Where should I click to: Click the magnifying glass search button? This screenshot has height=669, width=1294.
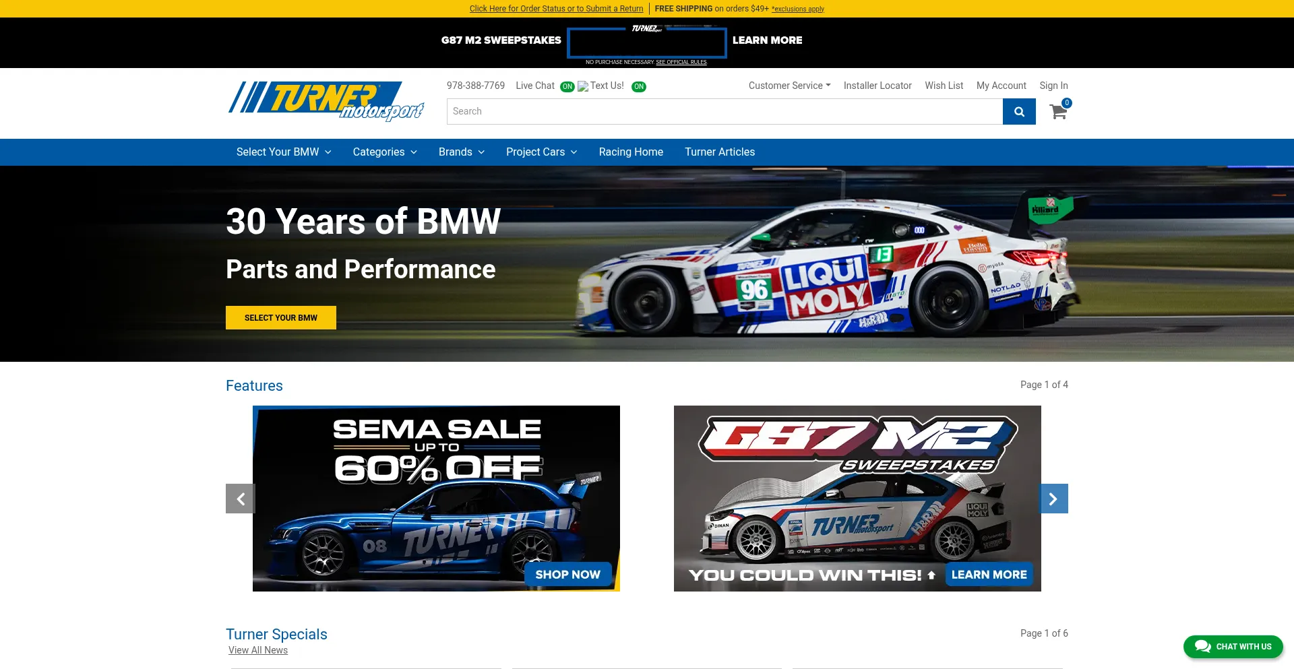pos(1018,112)
